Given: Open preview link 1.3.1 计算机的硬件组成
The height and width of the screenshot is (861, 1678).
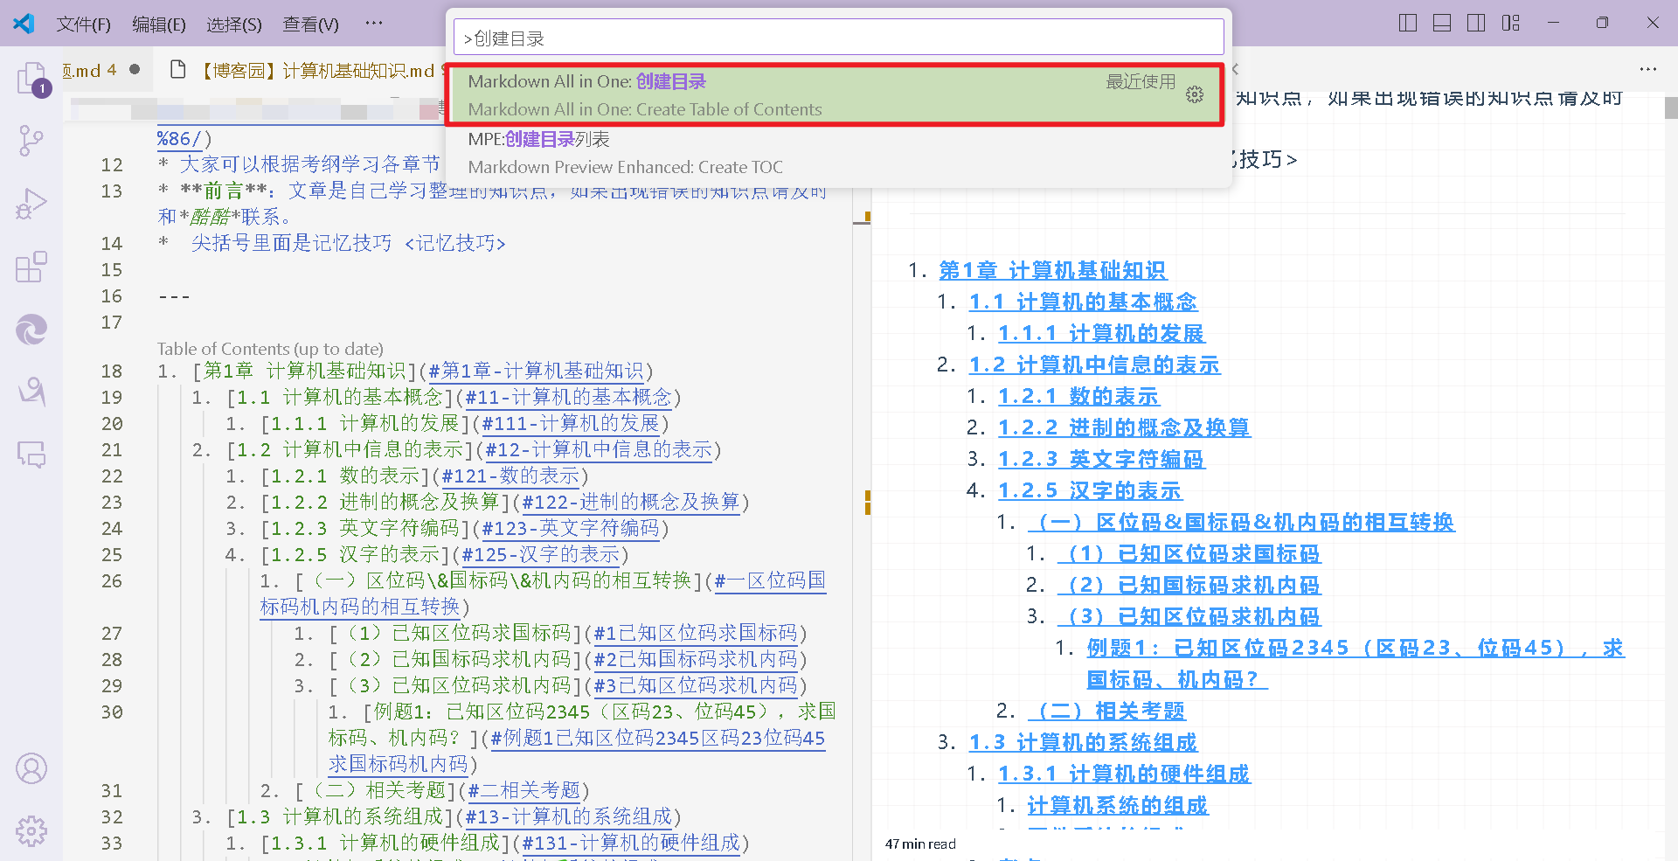Looking at the screenshot, I should pyautogui.click(x=1124, y=774).
